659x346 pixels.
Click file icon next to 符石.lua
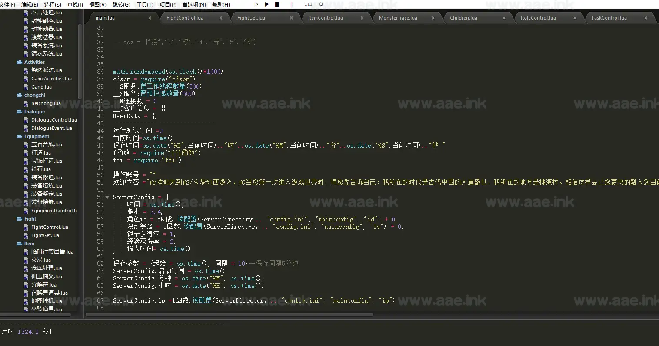click(x=27, y=169)
